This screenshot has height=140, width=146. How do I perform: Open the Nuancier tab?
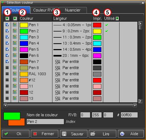click(x=73, y=10)
